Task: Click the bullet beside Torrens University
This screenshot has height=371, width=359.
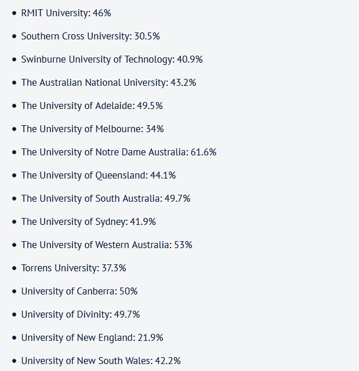Action: (14, 268)
